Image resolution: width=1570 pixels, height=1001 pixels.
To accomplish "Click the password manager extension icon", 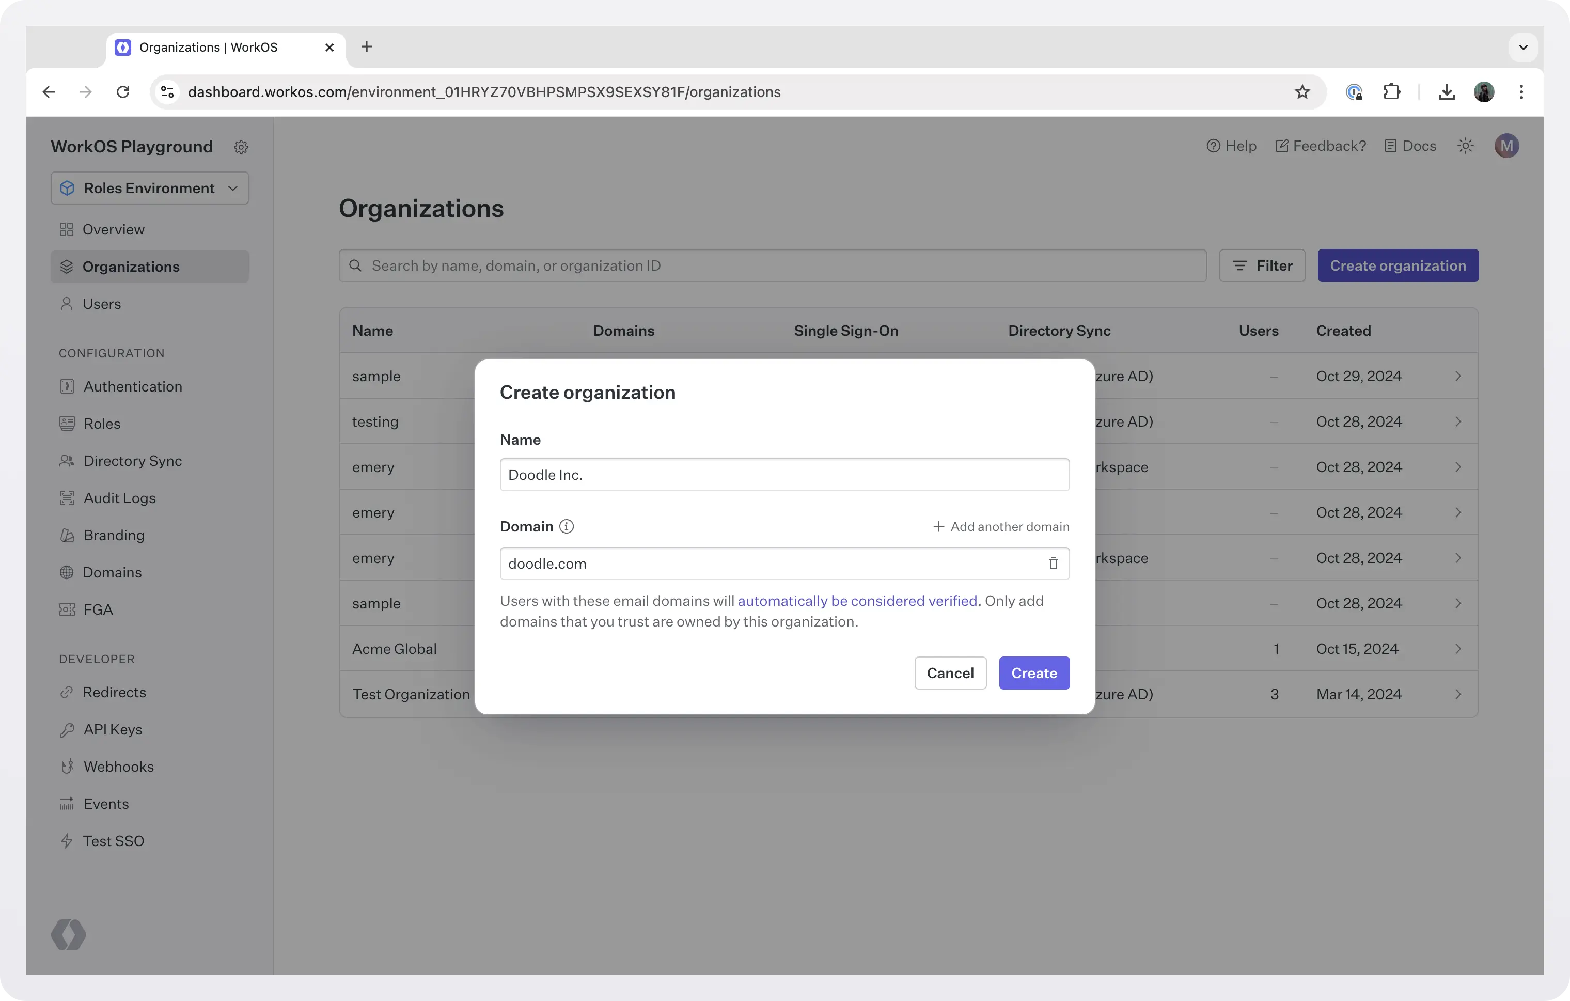I will [x=1354, y=92].
